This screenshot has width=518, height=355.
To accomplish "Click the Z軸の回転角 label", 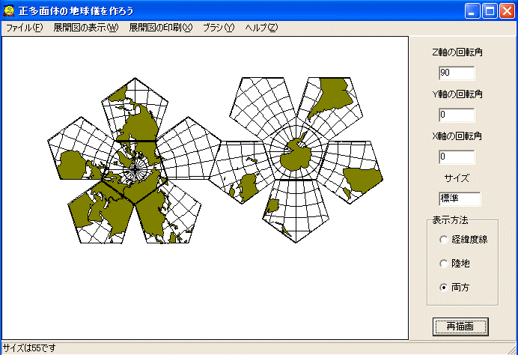I will pos(457,52).
